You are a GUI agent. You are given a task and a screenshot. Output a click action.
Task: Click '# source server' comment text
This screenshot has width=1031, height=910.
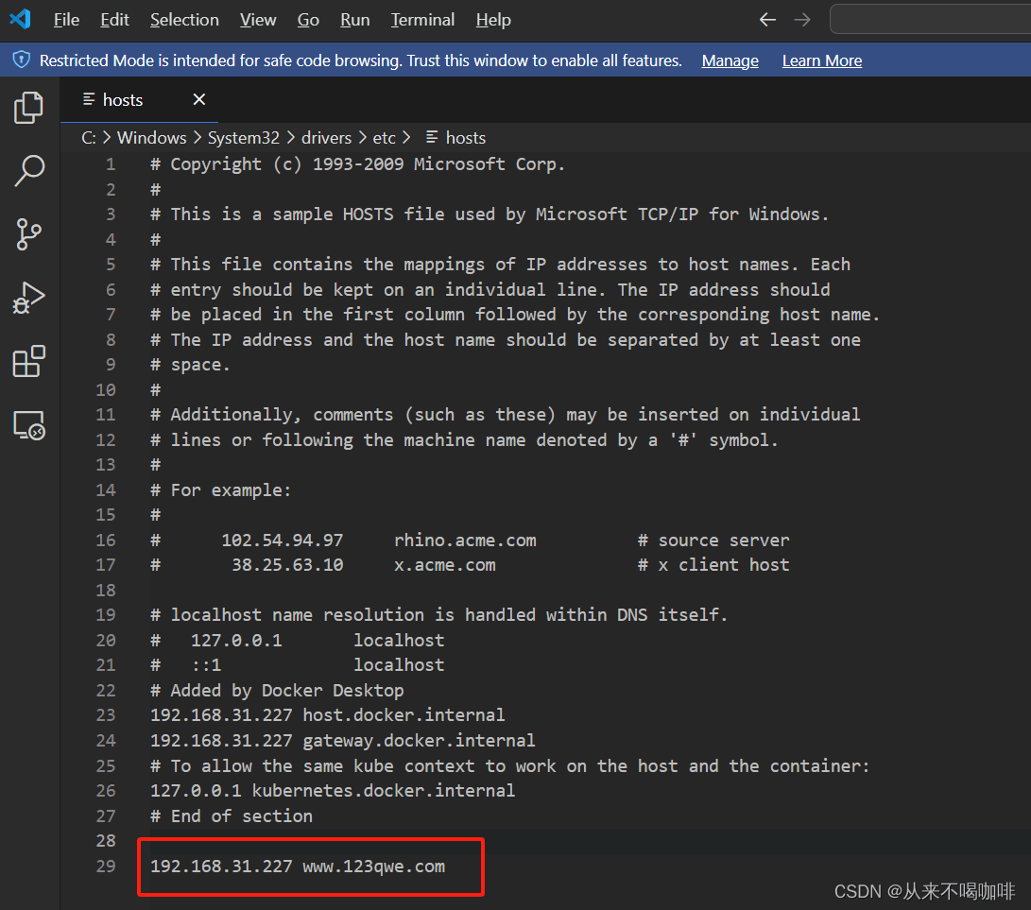pyautogui.click(x=713, y=540)
